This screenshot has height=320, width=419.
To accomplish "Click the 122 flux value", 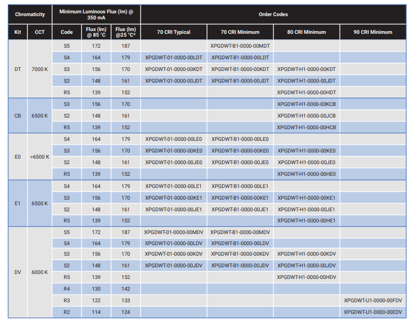I will click(x=96, y=301).
